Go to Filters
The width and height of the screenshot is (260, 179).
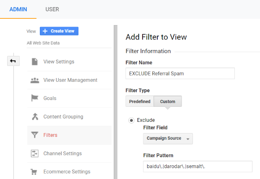(69, 135)
